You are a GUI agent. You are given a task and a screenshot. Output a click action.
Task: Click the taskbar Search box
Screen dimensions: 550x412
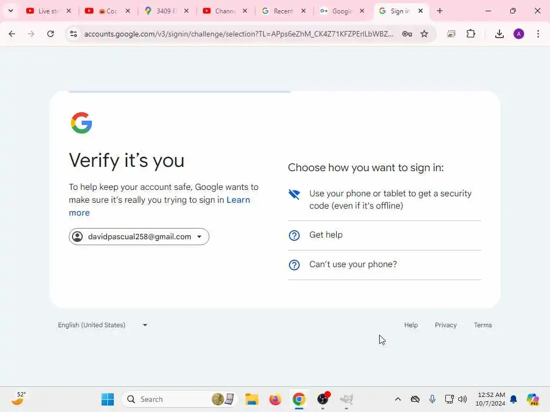coord(179,399)
